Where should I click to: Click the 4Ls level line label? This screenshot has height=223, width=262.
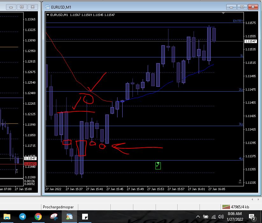(241, 158)
